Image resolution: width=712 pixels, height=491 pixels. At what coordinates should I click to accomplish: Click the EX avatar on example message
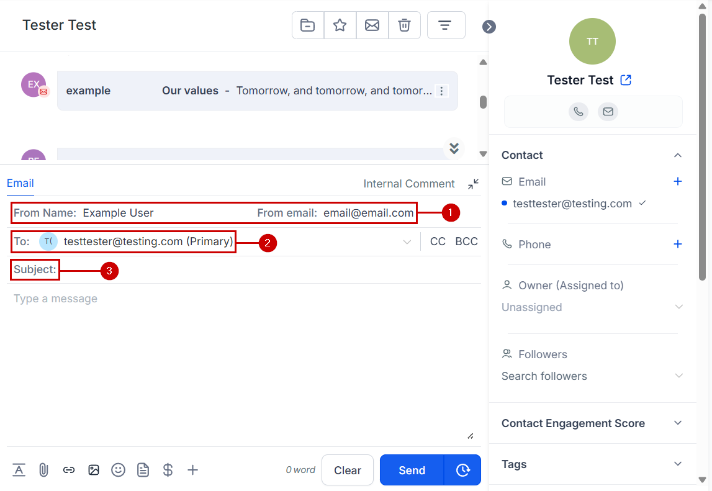pos(34,84)
